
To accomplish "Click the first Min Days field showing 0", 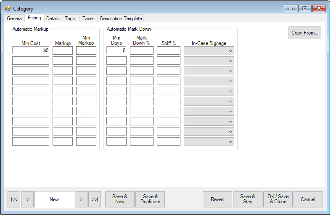I will coord(117,50).
